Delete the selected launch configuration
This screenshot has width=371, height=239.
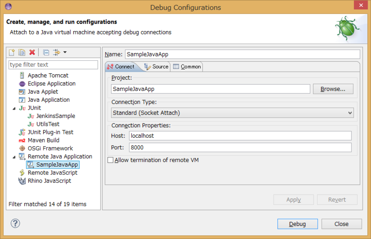(x=32, y=52)
